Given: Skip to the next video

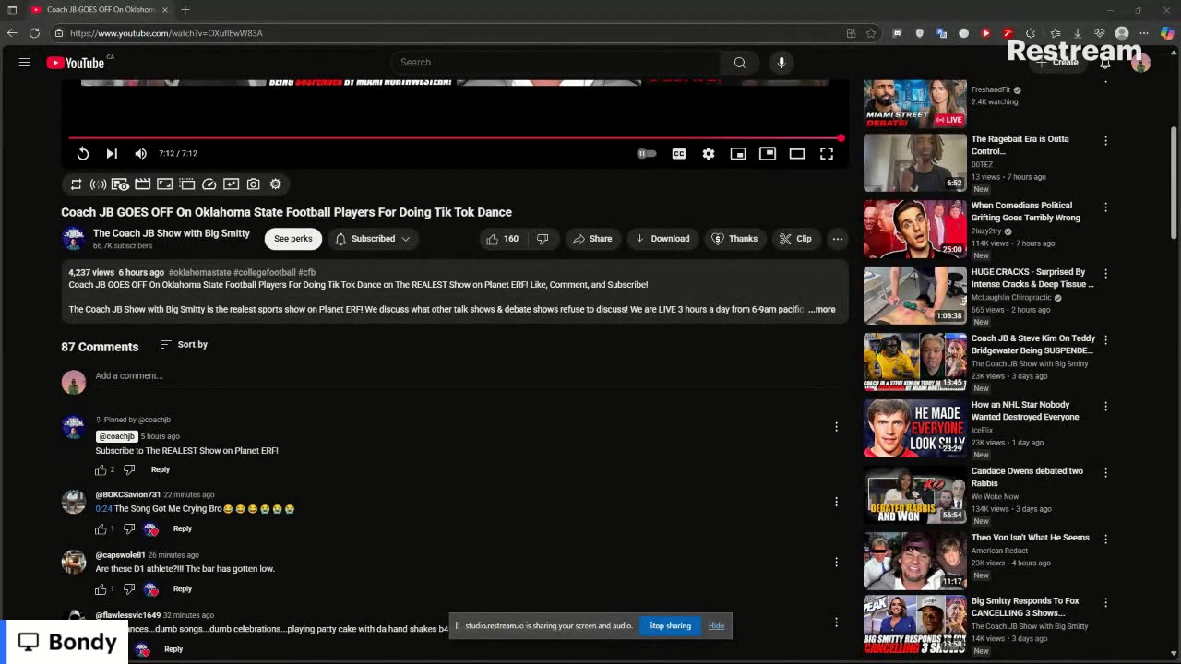Looking at the screenshot, I should [112, 154].
